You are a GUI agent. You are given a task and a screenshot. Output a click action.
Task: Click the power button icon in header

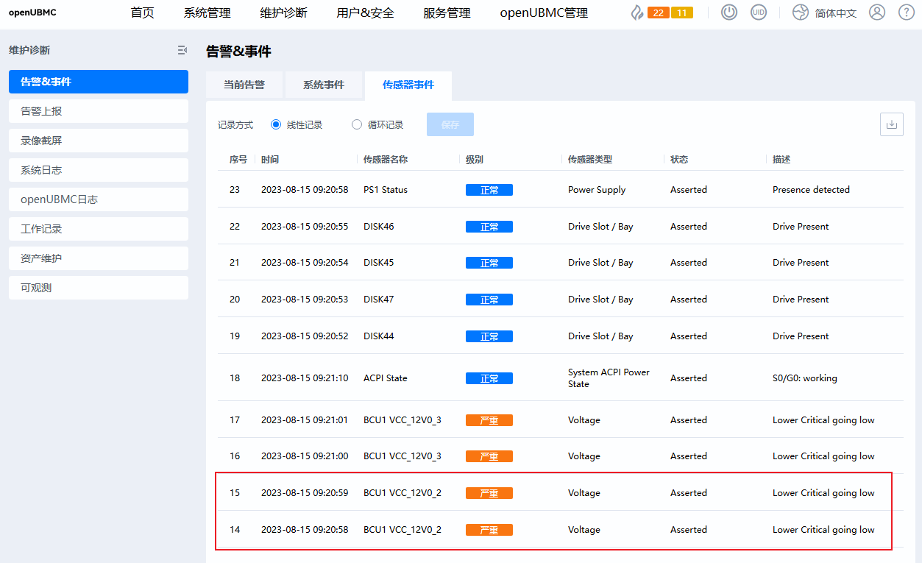tap(728, 13)
